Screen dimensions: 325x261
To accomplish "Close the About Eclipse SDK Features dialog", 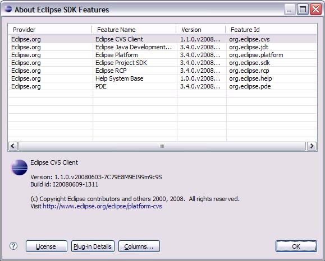I will click(315, 10).
